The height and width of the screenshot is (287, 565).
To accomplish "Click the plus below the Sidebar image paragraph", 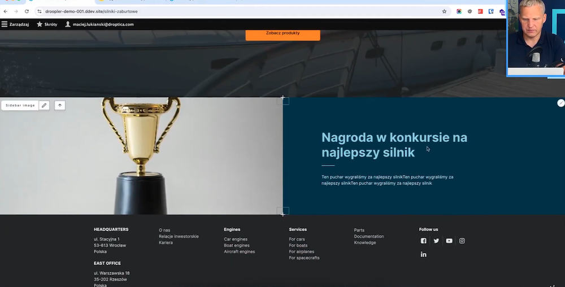I will 283,214.
